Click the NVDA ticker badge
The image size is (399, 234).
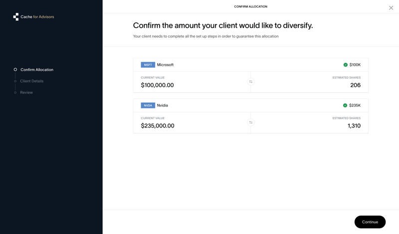pyautogui.click(x=148, y=106)
